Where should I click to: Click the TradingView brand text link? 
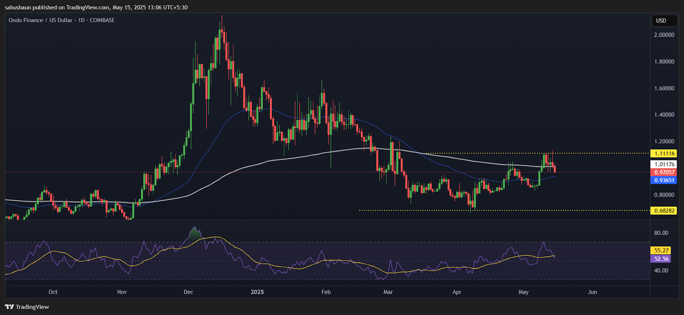[32, 307]
